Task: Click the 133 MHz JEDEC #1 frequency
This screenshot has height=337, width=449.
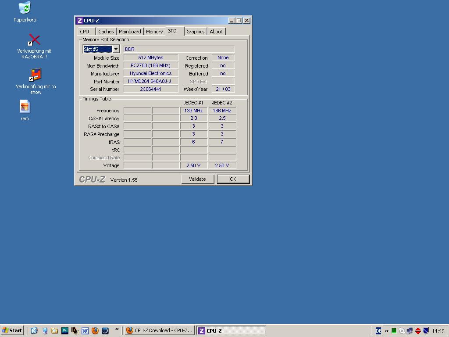Action: point(193,111)
